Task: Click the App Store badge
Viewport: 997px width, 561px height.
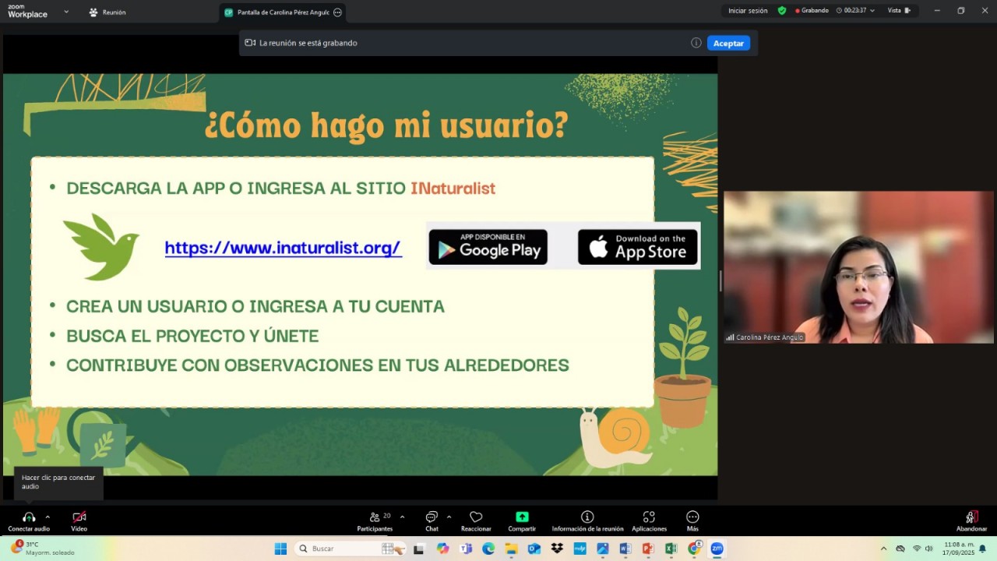Action: point(638,247)
